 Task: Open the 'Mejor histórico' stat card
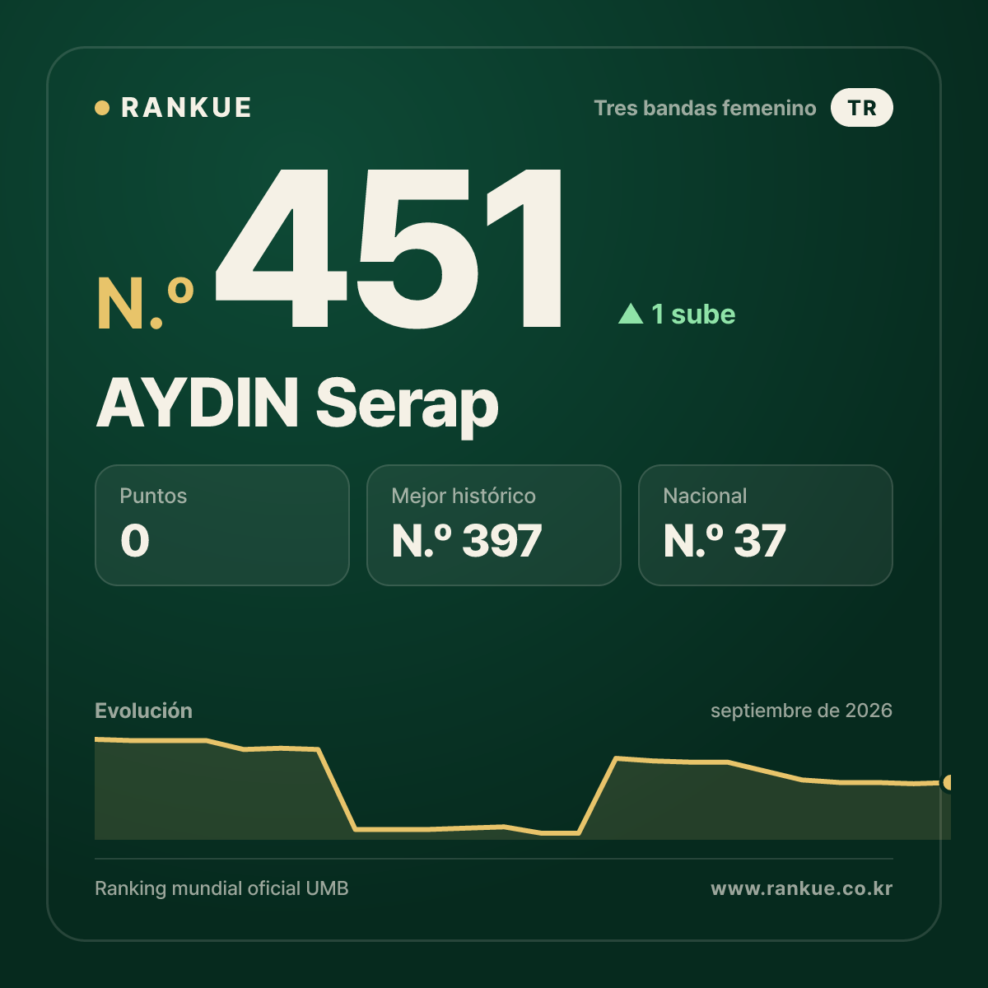pos(494,525)
